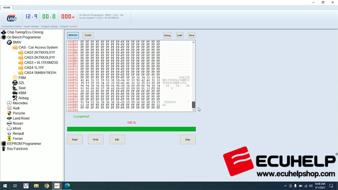Switch to the FLASH view

(x=88, y=35)
